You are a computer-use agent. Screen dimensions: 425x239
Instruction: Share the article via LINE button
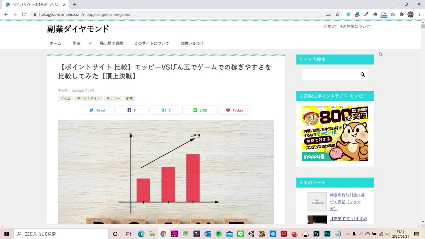click(x=200, y=110)
